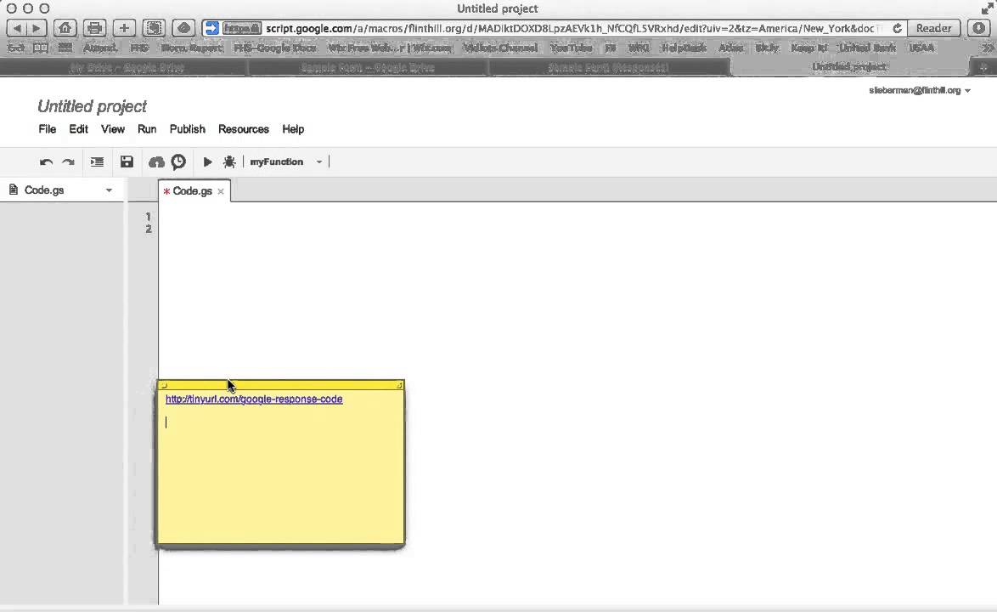Open the sleberman@flinthill.org account dropdown

point(920,90)
